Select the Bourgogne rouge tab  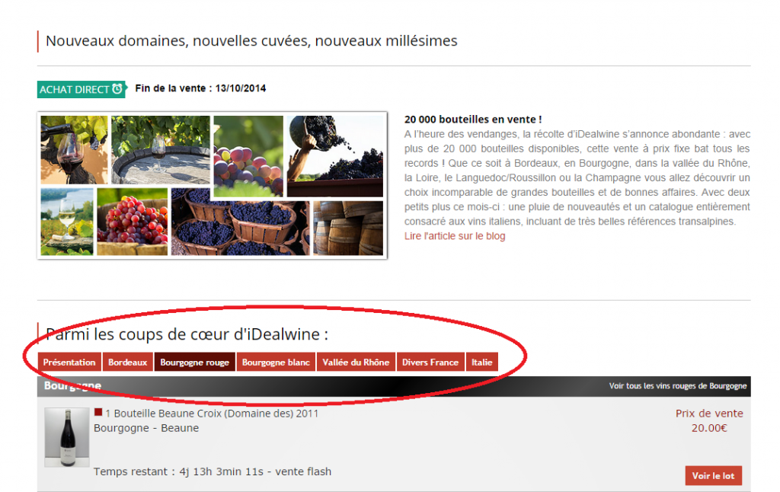194,363
